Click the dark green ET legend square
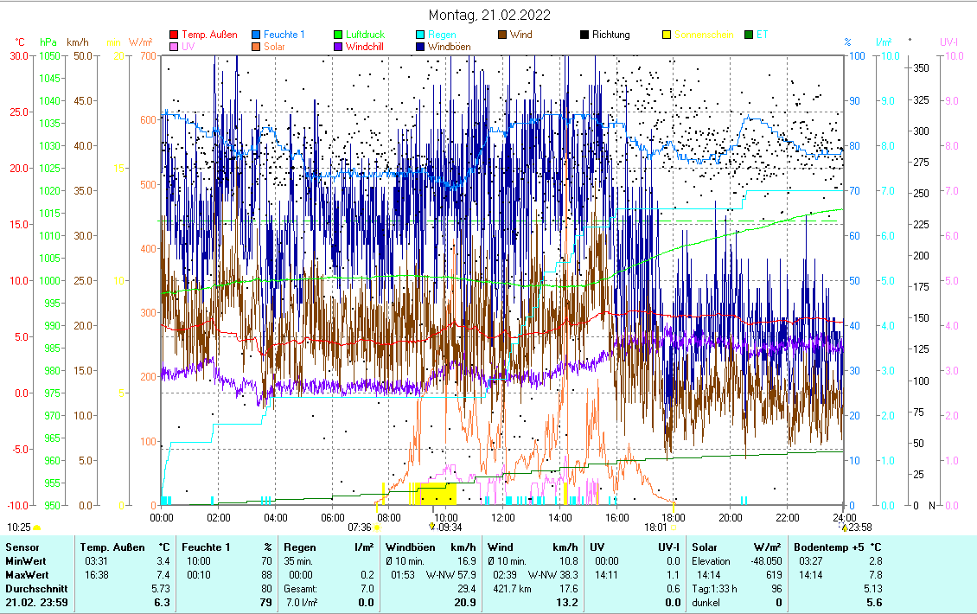The width and height of the screenshot is (977, 614). 750,35
